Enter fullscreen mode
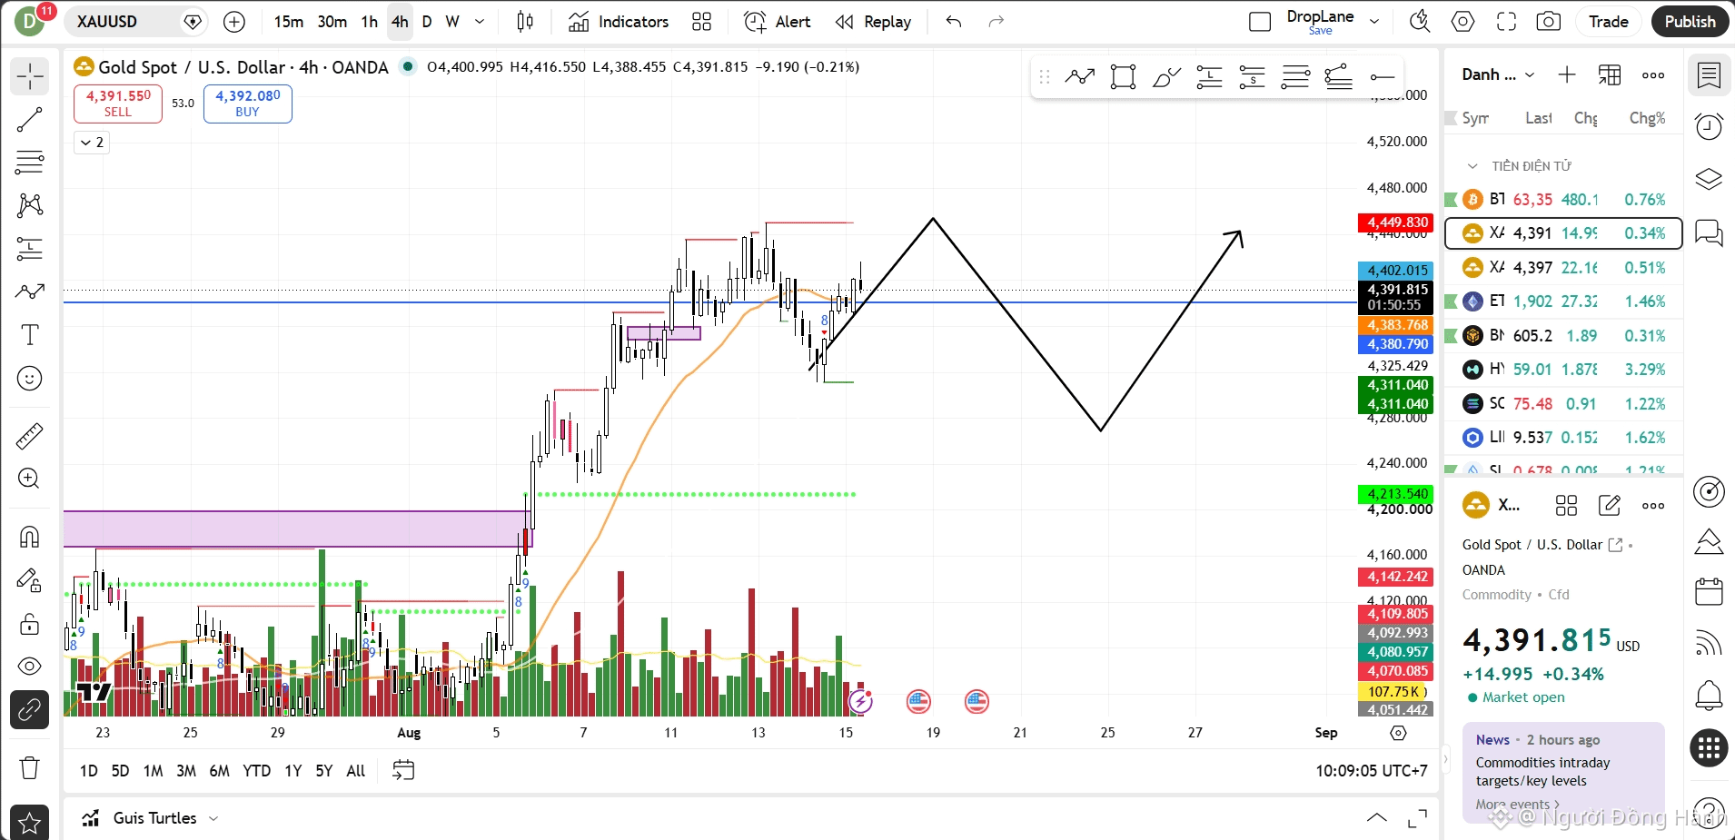This screenshot has width=1735, height=840. 1507,22
